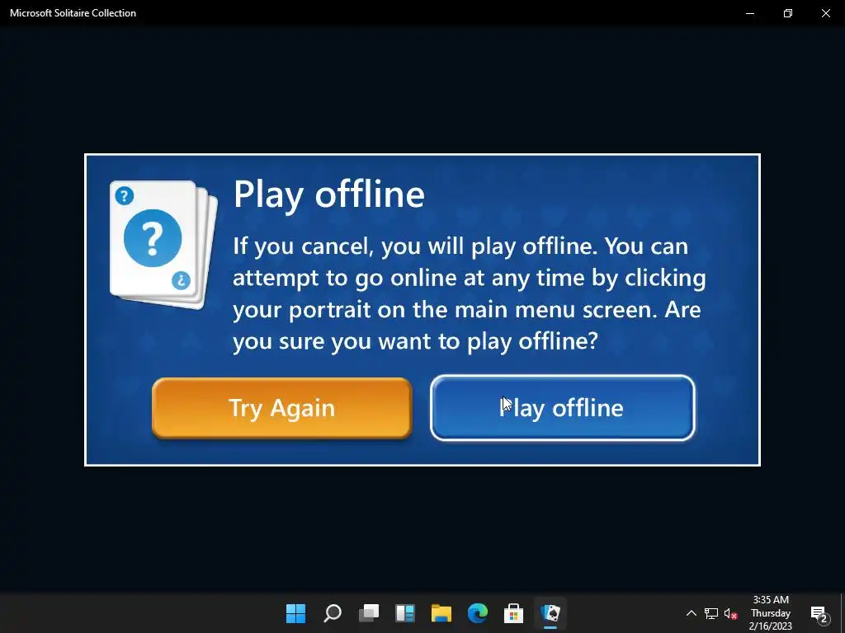Click the Microsoft Solitaire Collection title text
Screen dimensions: 845x633
pyautogui.click(x=73, y=13)
